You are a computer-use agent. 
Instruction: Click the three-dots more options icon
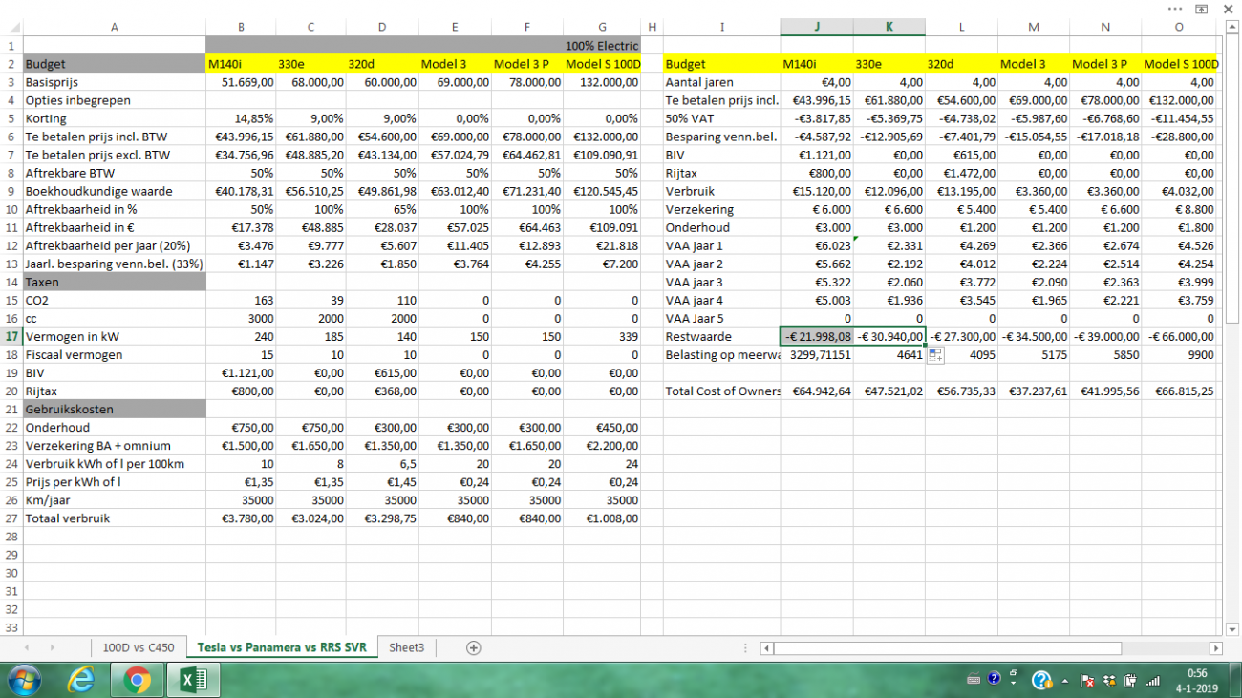pyautogui.click(x=1175, y=9)
